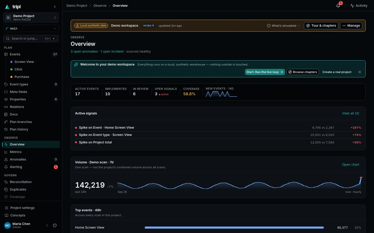This screenshot has width=374, height=233.
Task: Open the Manage menu button
Action: (x=351, y=26)
